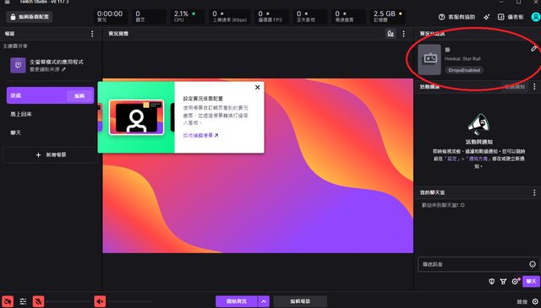Click the viewer icon in the preview header

[x=391, y=34]
